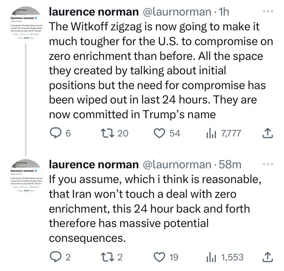Image resolution: width=284 pixels, height=271 pixels.
Task: Share the Witkoff zigzag tweet
Action: [x=268, y=133]
